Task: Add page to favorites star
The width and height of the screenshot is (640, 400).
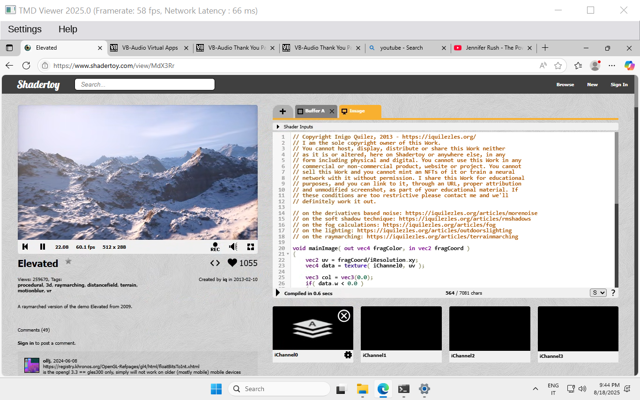Action: tap(558, 66)
